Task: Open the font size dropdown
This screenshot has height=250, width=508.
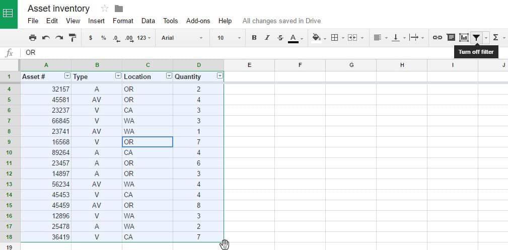Action: pyautogui.click(x=229, y=38)
